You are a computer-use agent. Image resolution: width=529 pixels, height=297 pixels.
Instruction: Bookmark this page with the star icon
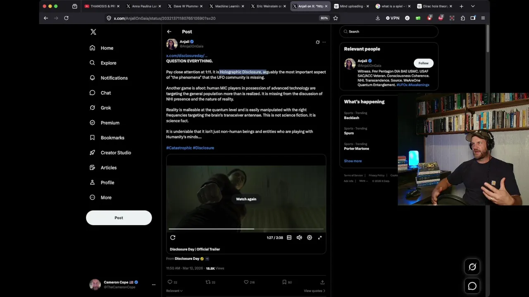coord(336,18)
